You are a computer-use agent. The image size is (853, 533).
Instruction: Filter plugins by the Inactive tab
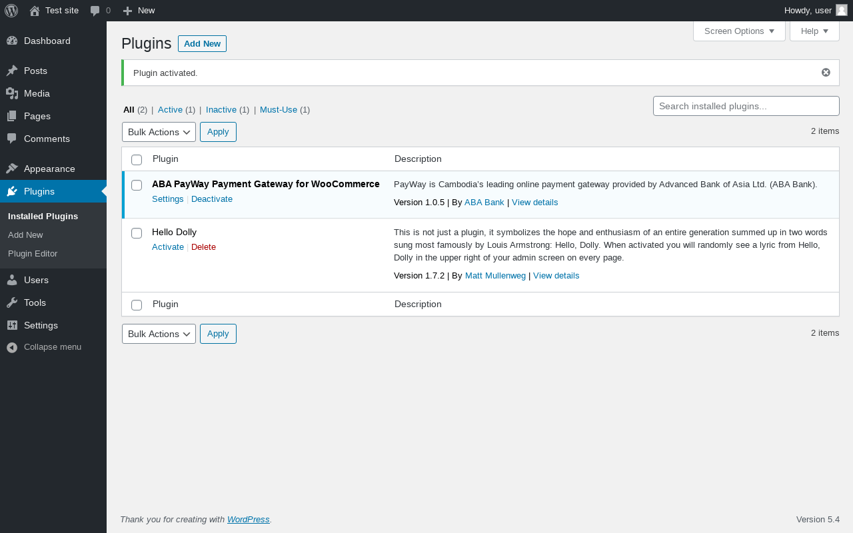coord(221,110)
